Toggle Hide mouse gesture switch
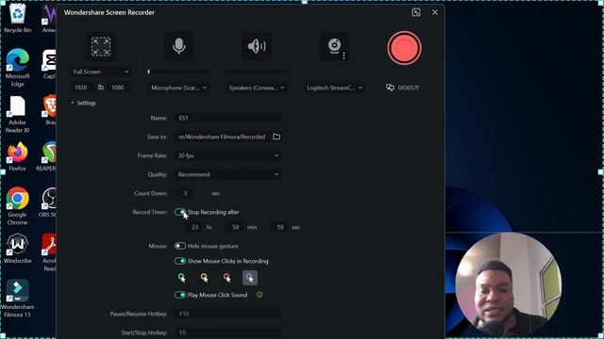 coord(180,246)
